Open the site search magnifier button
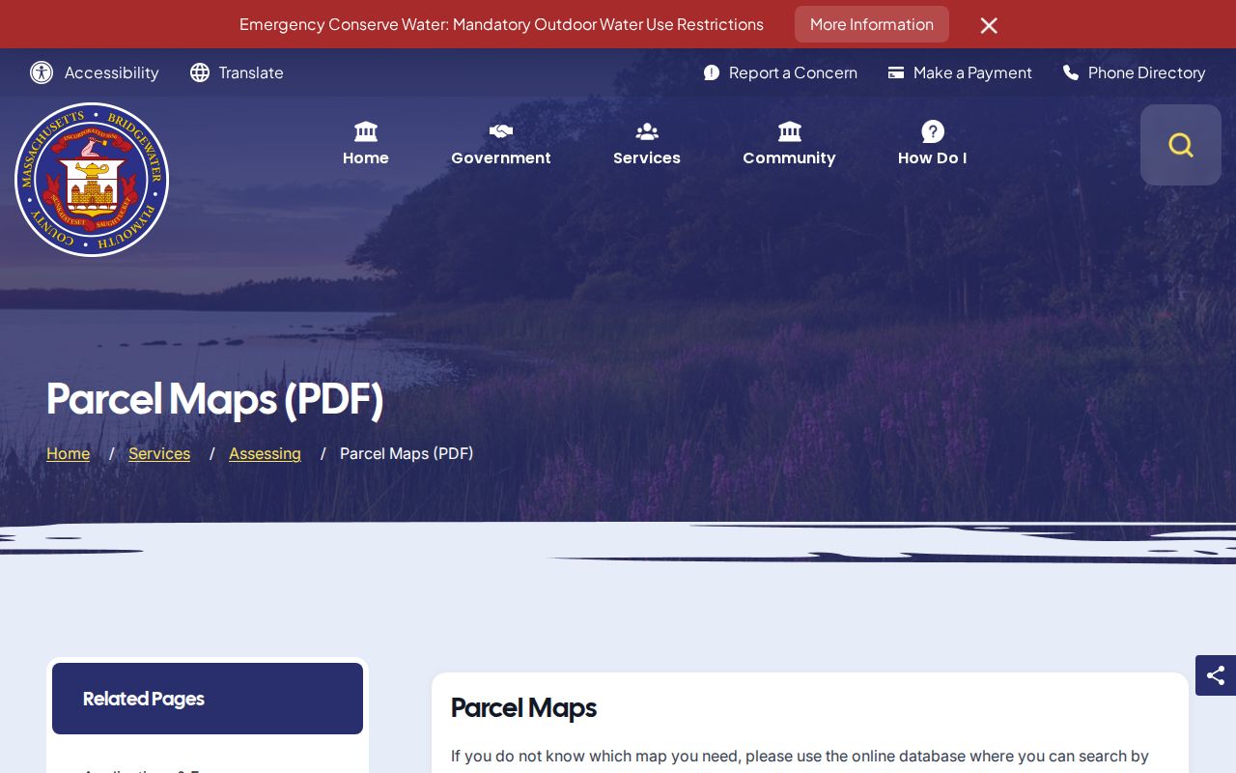 (1181, 145)
